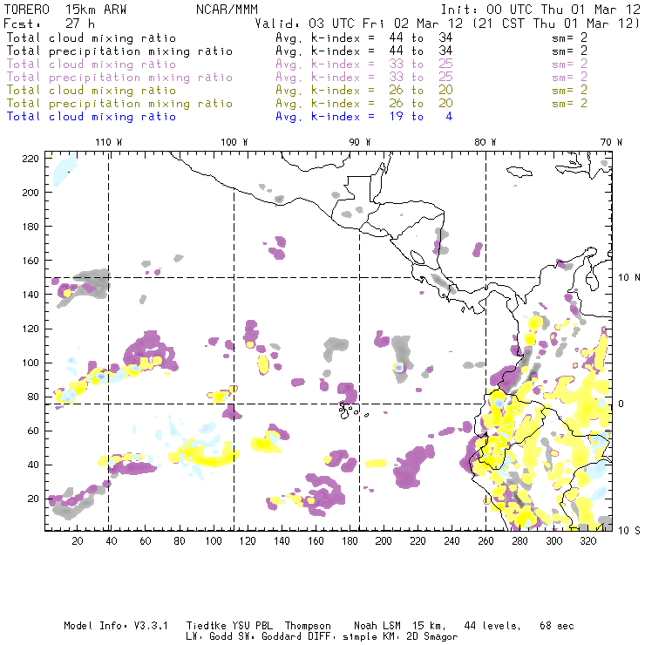Click the "Noah LSM" footer text
The height and width of the screenshot is (645, 645).
point(377,626)
